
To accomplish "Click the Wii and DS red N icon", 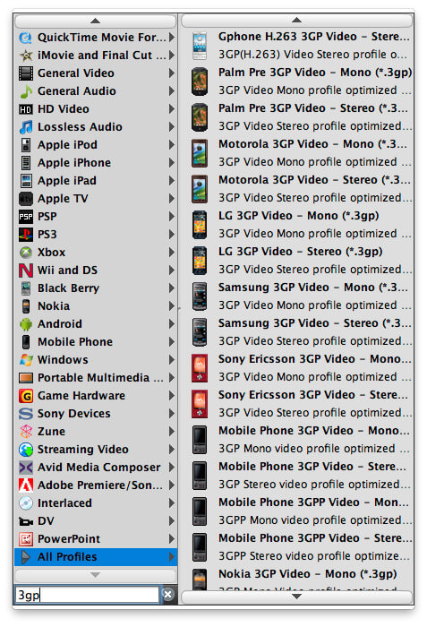I will pos(26,271).
